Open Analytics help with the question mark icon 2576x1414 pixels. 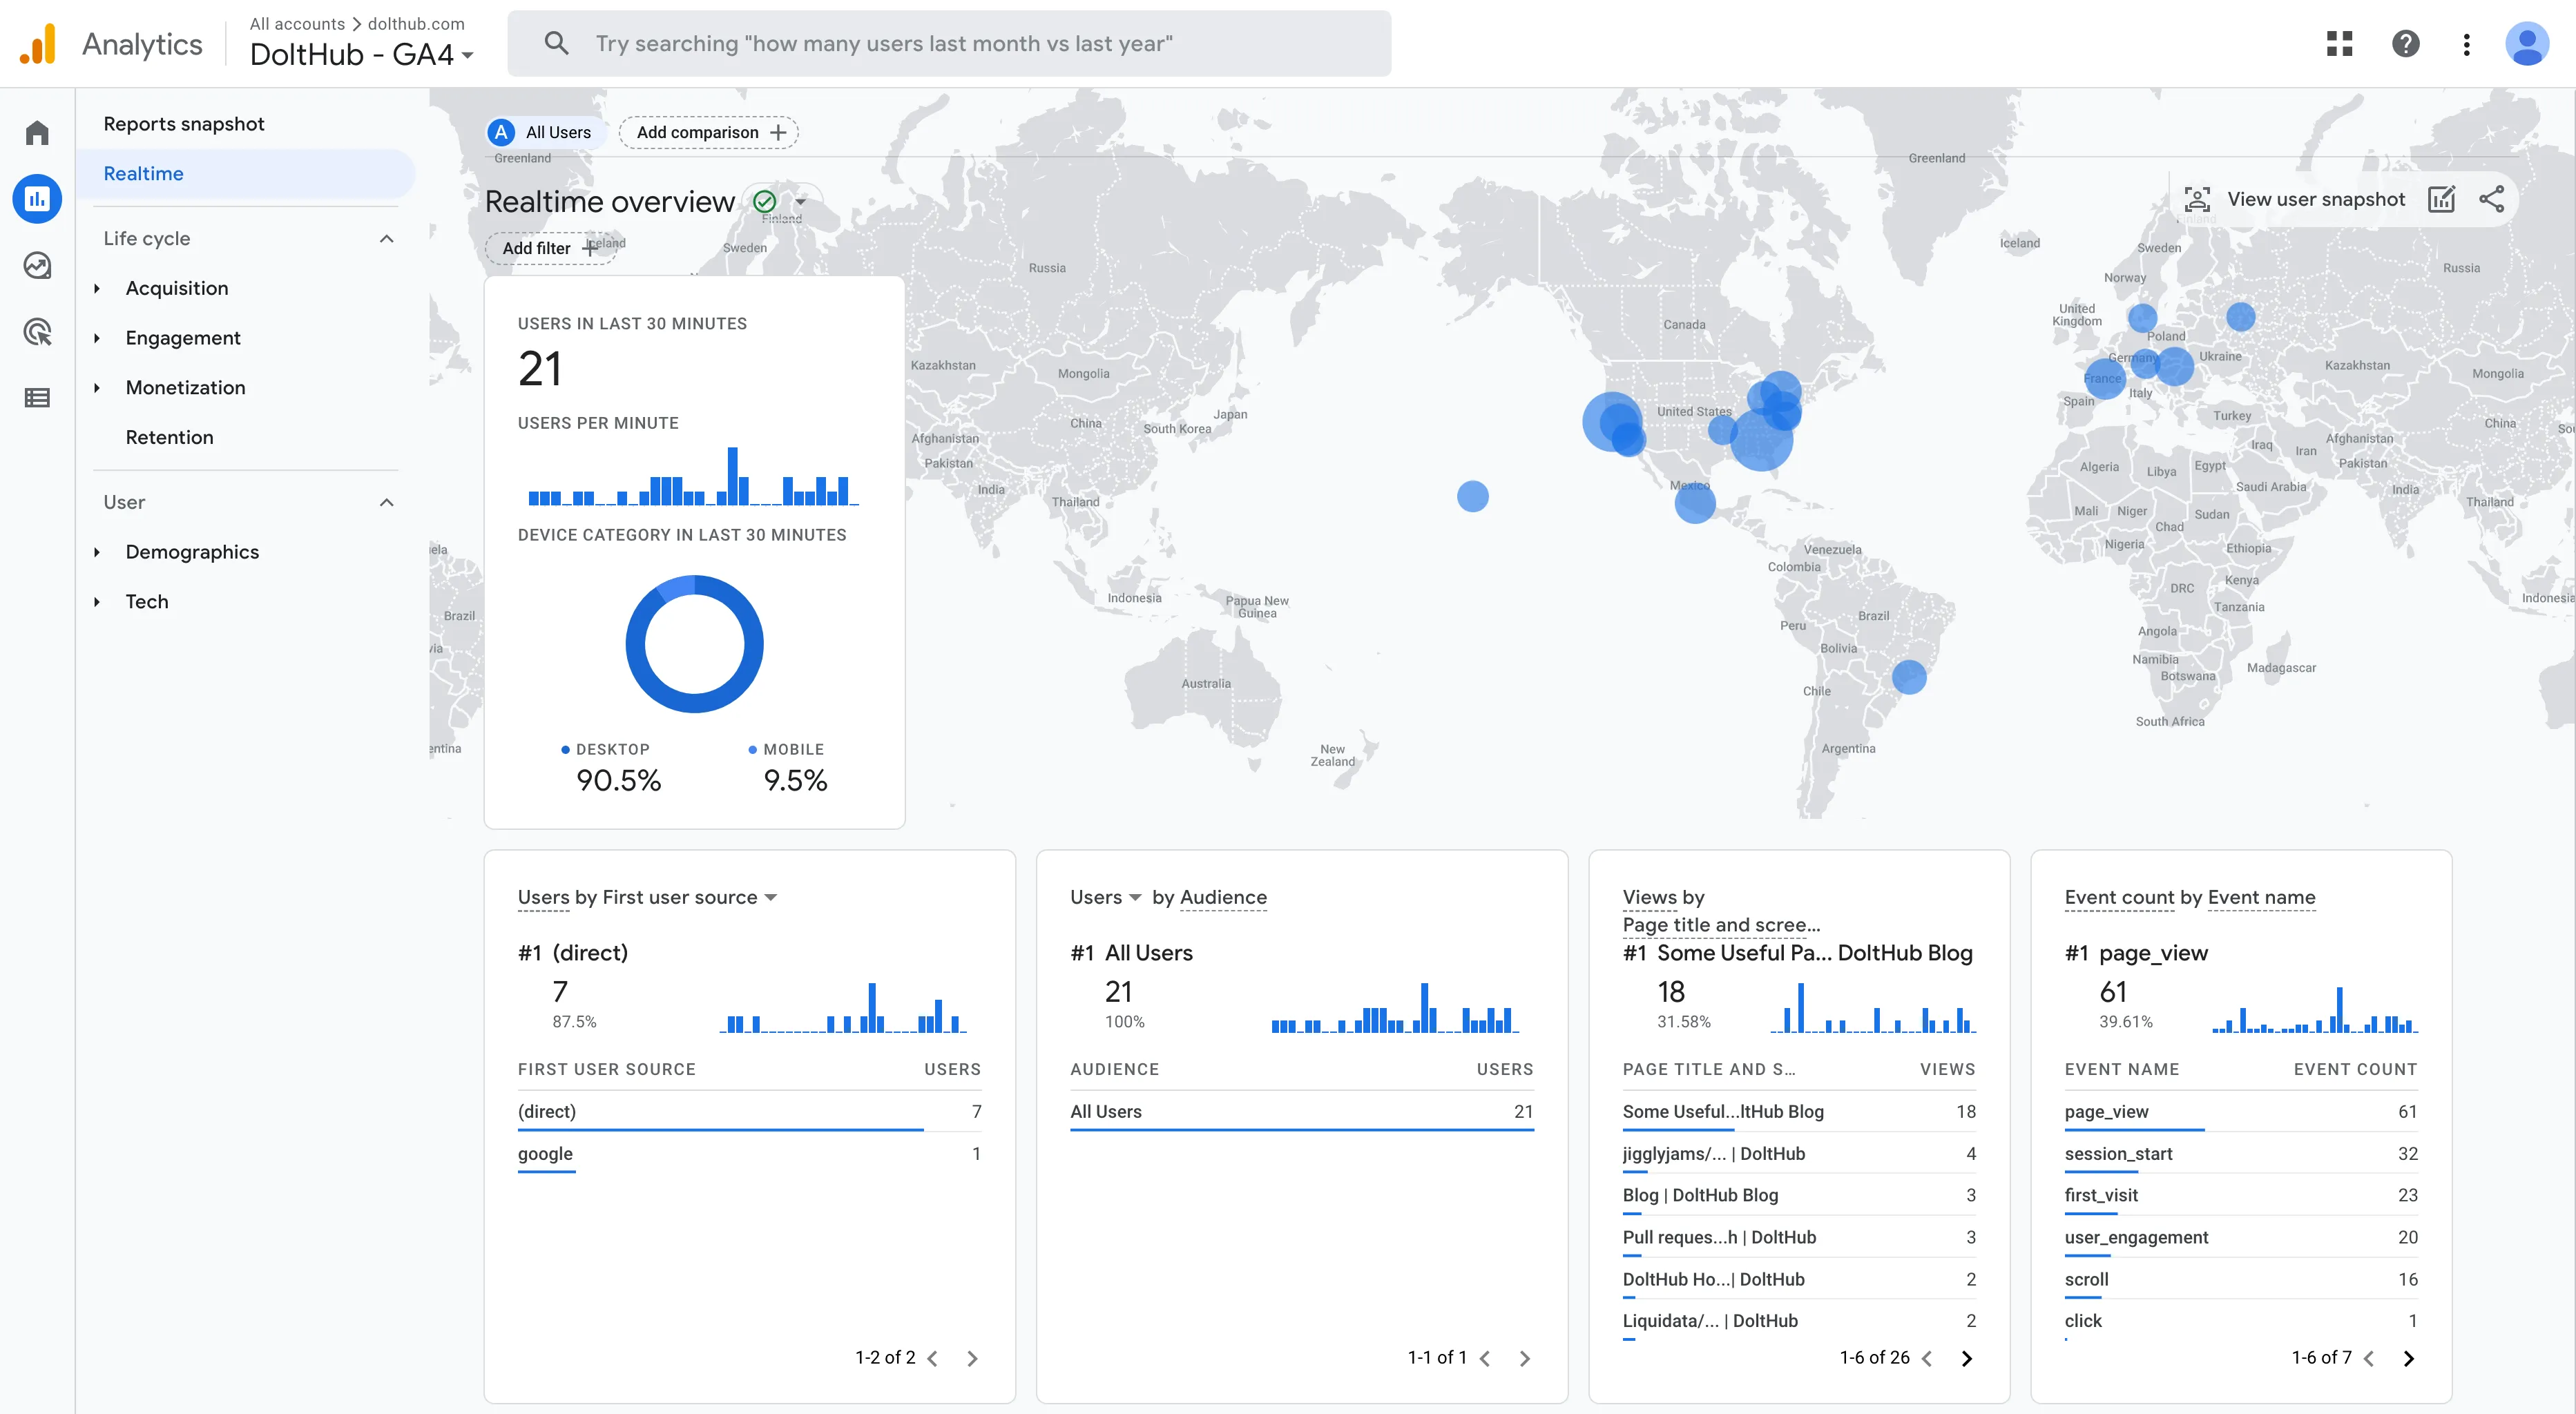(x=2406, y=43)
